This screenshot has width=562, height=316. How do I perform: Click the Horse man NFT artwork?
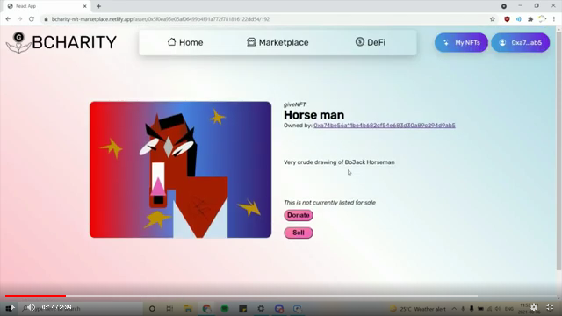click(180, 170)
